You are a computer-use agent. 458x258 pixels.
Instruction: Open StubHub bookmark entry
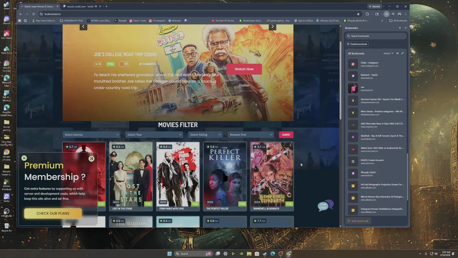pos(376,137)
